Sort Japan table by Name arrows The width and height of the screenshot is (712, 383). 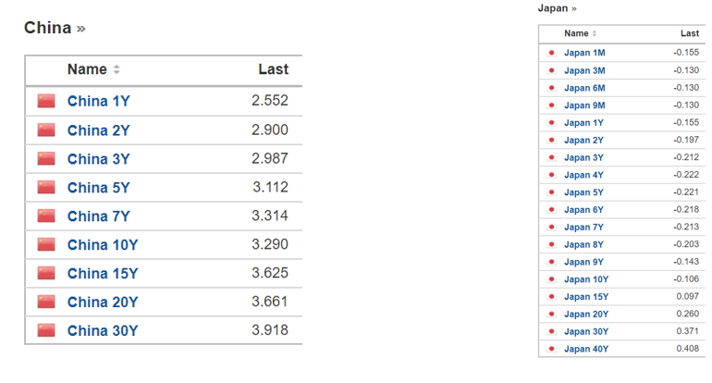595,34
